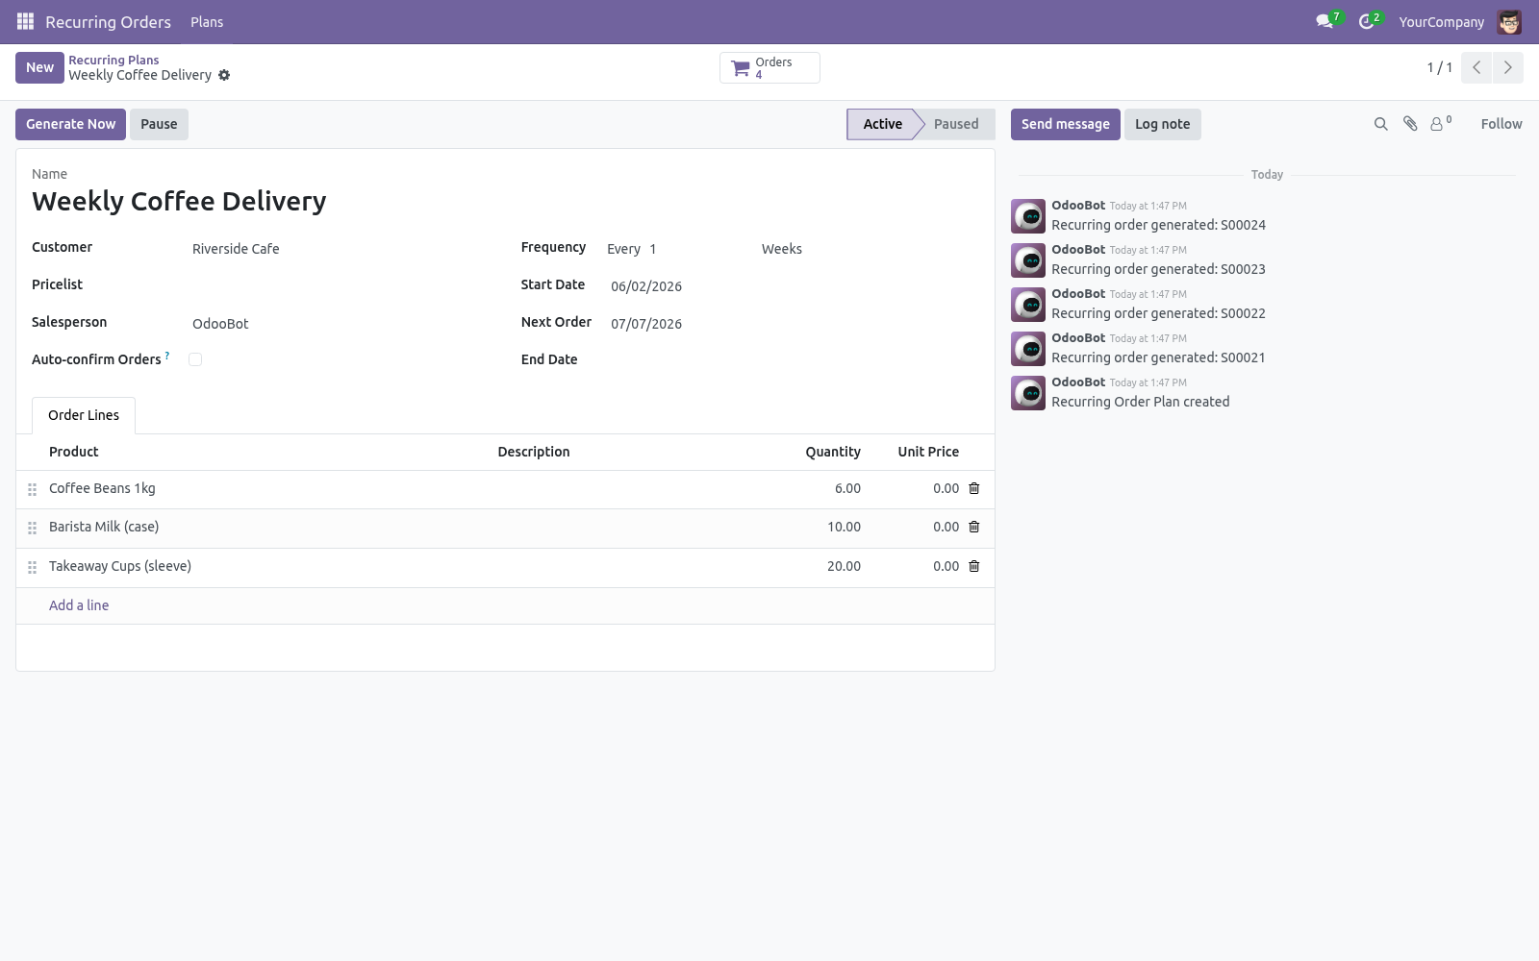Set status to Paused in statusbar
The width and height of the screenshot is (1539, 961).
tap(955, 124)
